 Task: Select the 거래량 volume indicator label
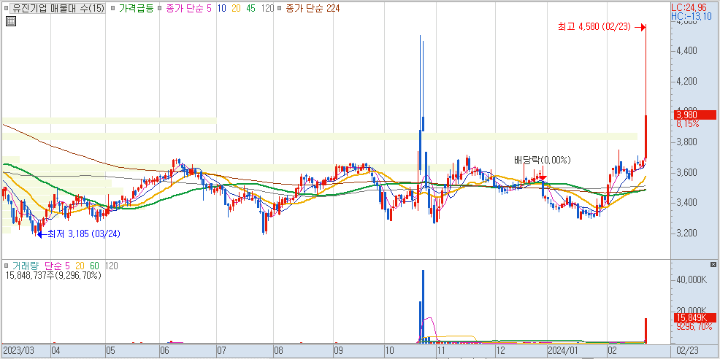point(26,266)
